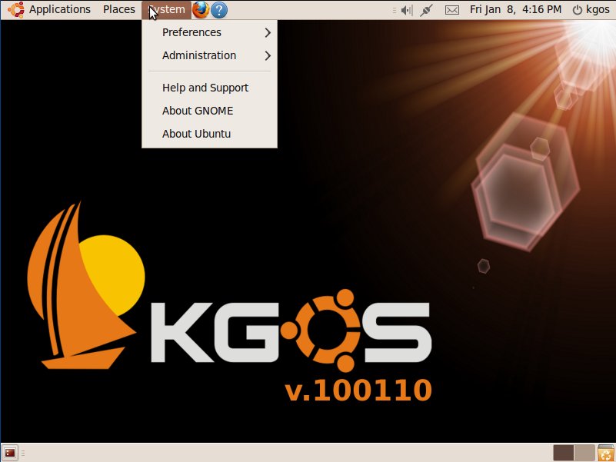Click the mail envelope indicator
The height and width of the screenshot is (462, 616).
[452, 10]
